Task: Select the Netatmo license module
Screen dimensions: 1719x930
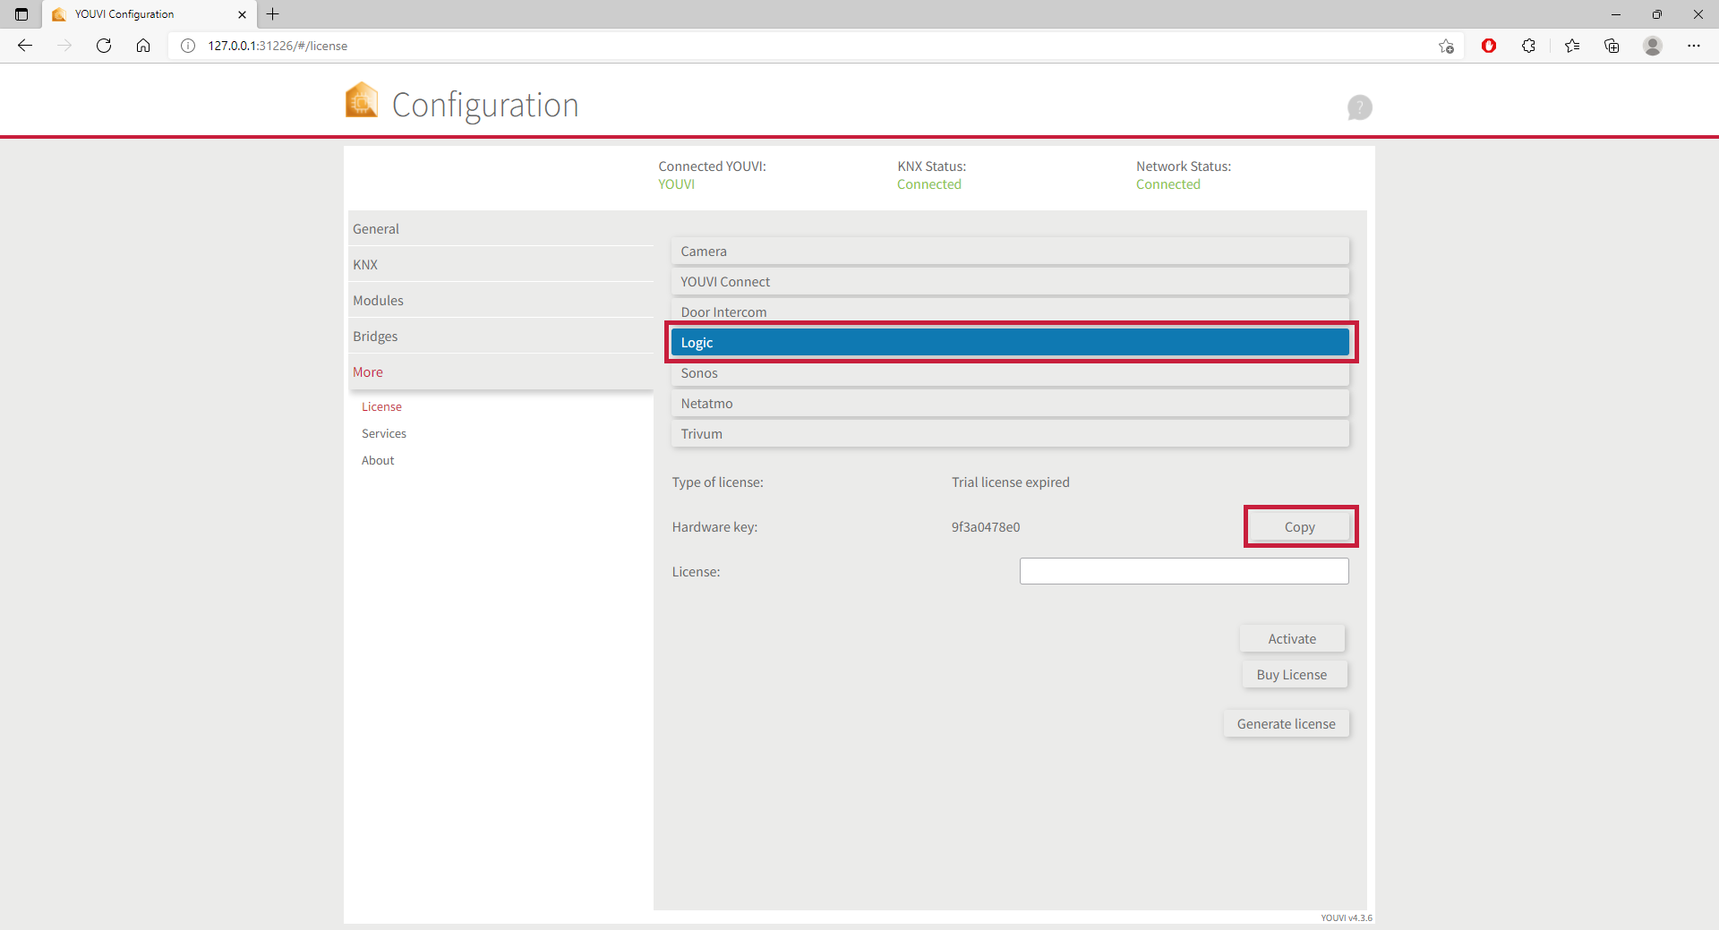Action: 1010,404
